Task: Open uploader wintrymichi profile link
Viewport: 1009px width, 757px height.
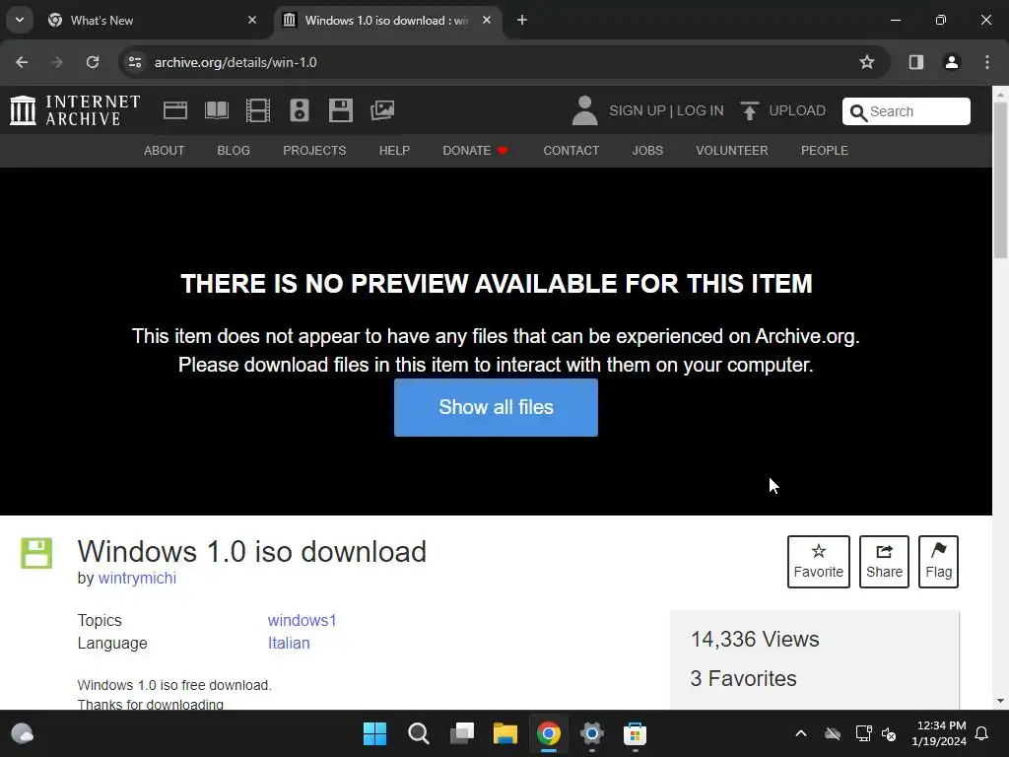Action: pyautogui.click(x=137, y=578)
